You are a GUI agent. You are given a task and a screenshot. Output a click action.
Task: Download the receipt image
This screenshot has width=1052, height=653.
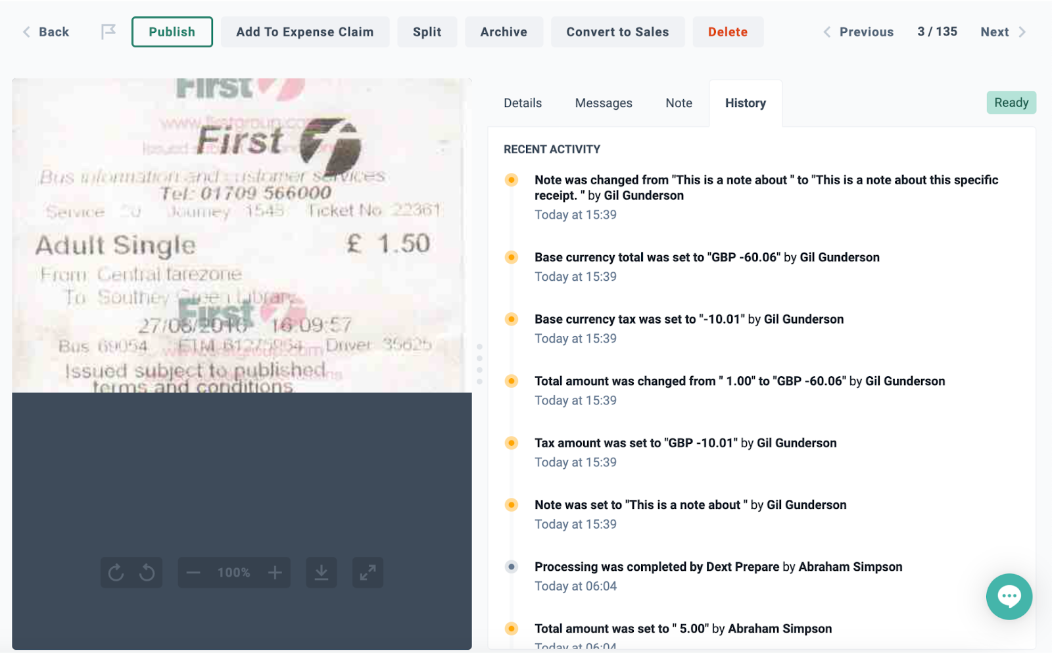pyautogui.click(x=322, y=573)
